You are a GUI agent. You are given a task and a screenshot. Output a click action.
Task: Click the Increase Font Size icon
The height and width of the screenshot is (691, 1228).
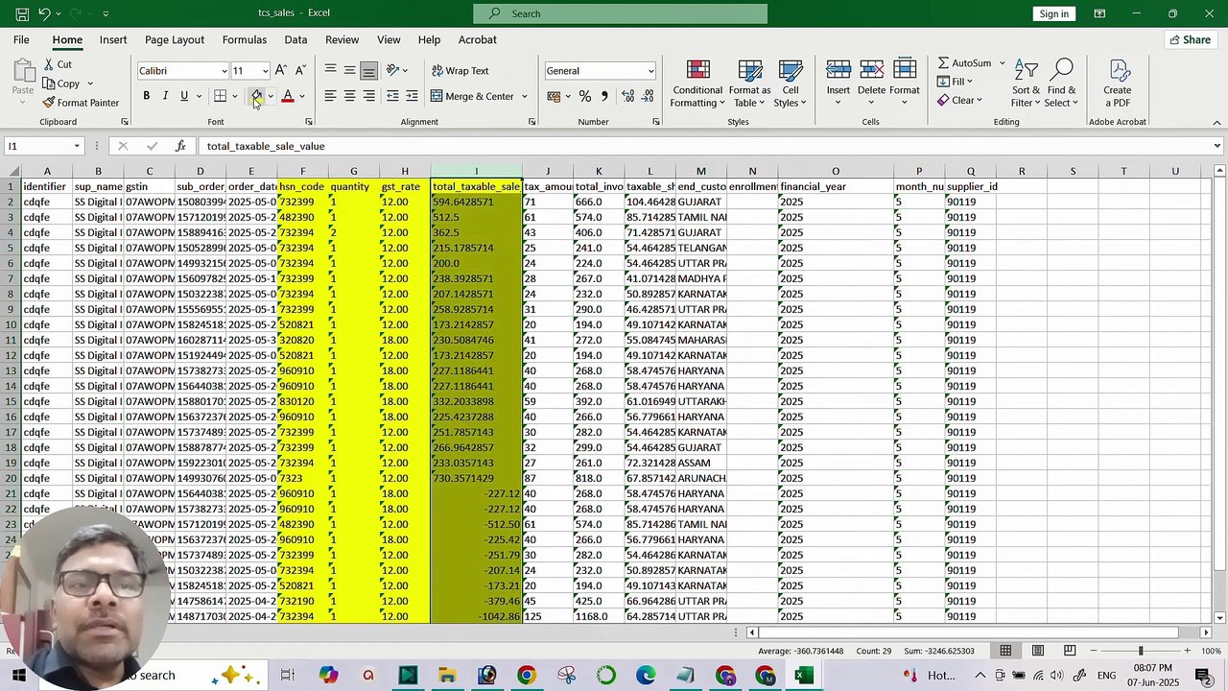click(280, 70)
